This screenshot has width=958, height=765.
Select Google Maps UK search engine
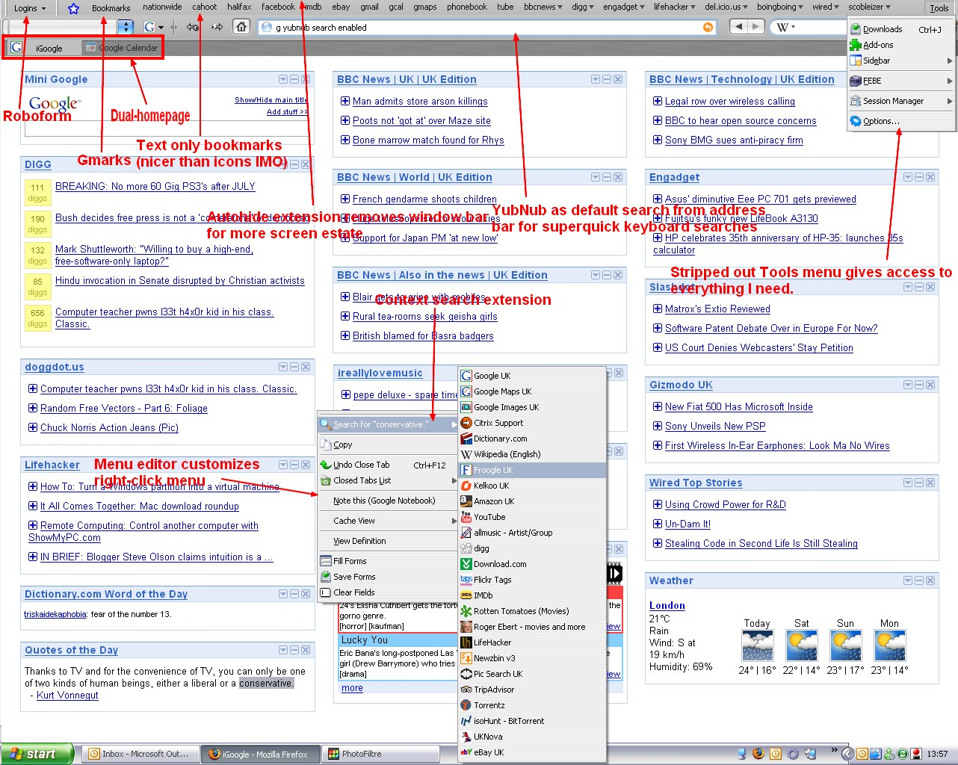531,391
